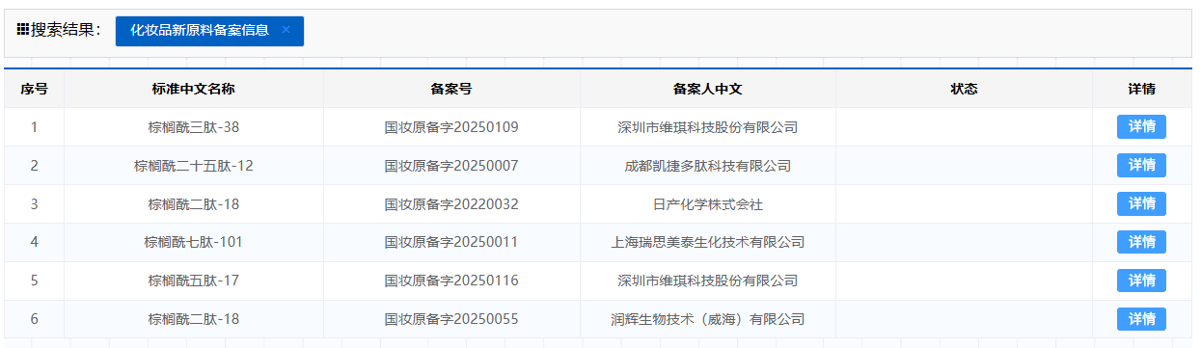The height and width of the screenshot is (348, 1201).
Task: Click the 状态 column header
Action: pos(964,89)
